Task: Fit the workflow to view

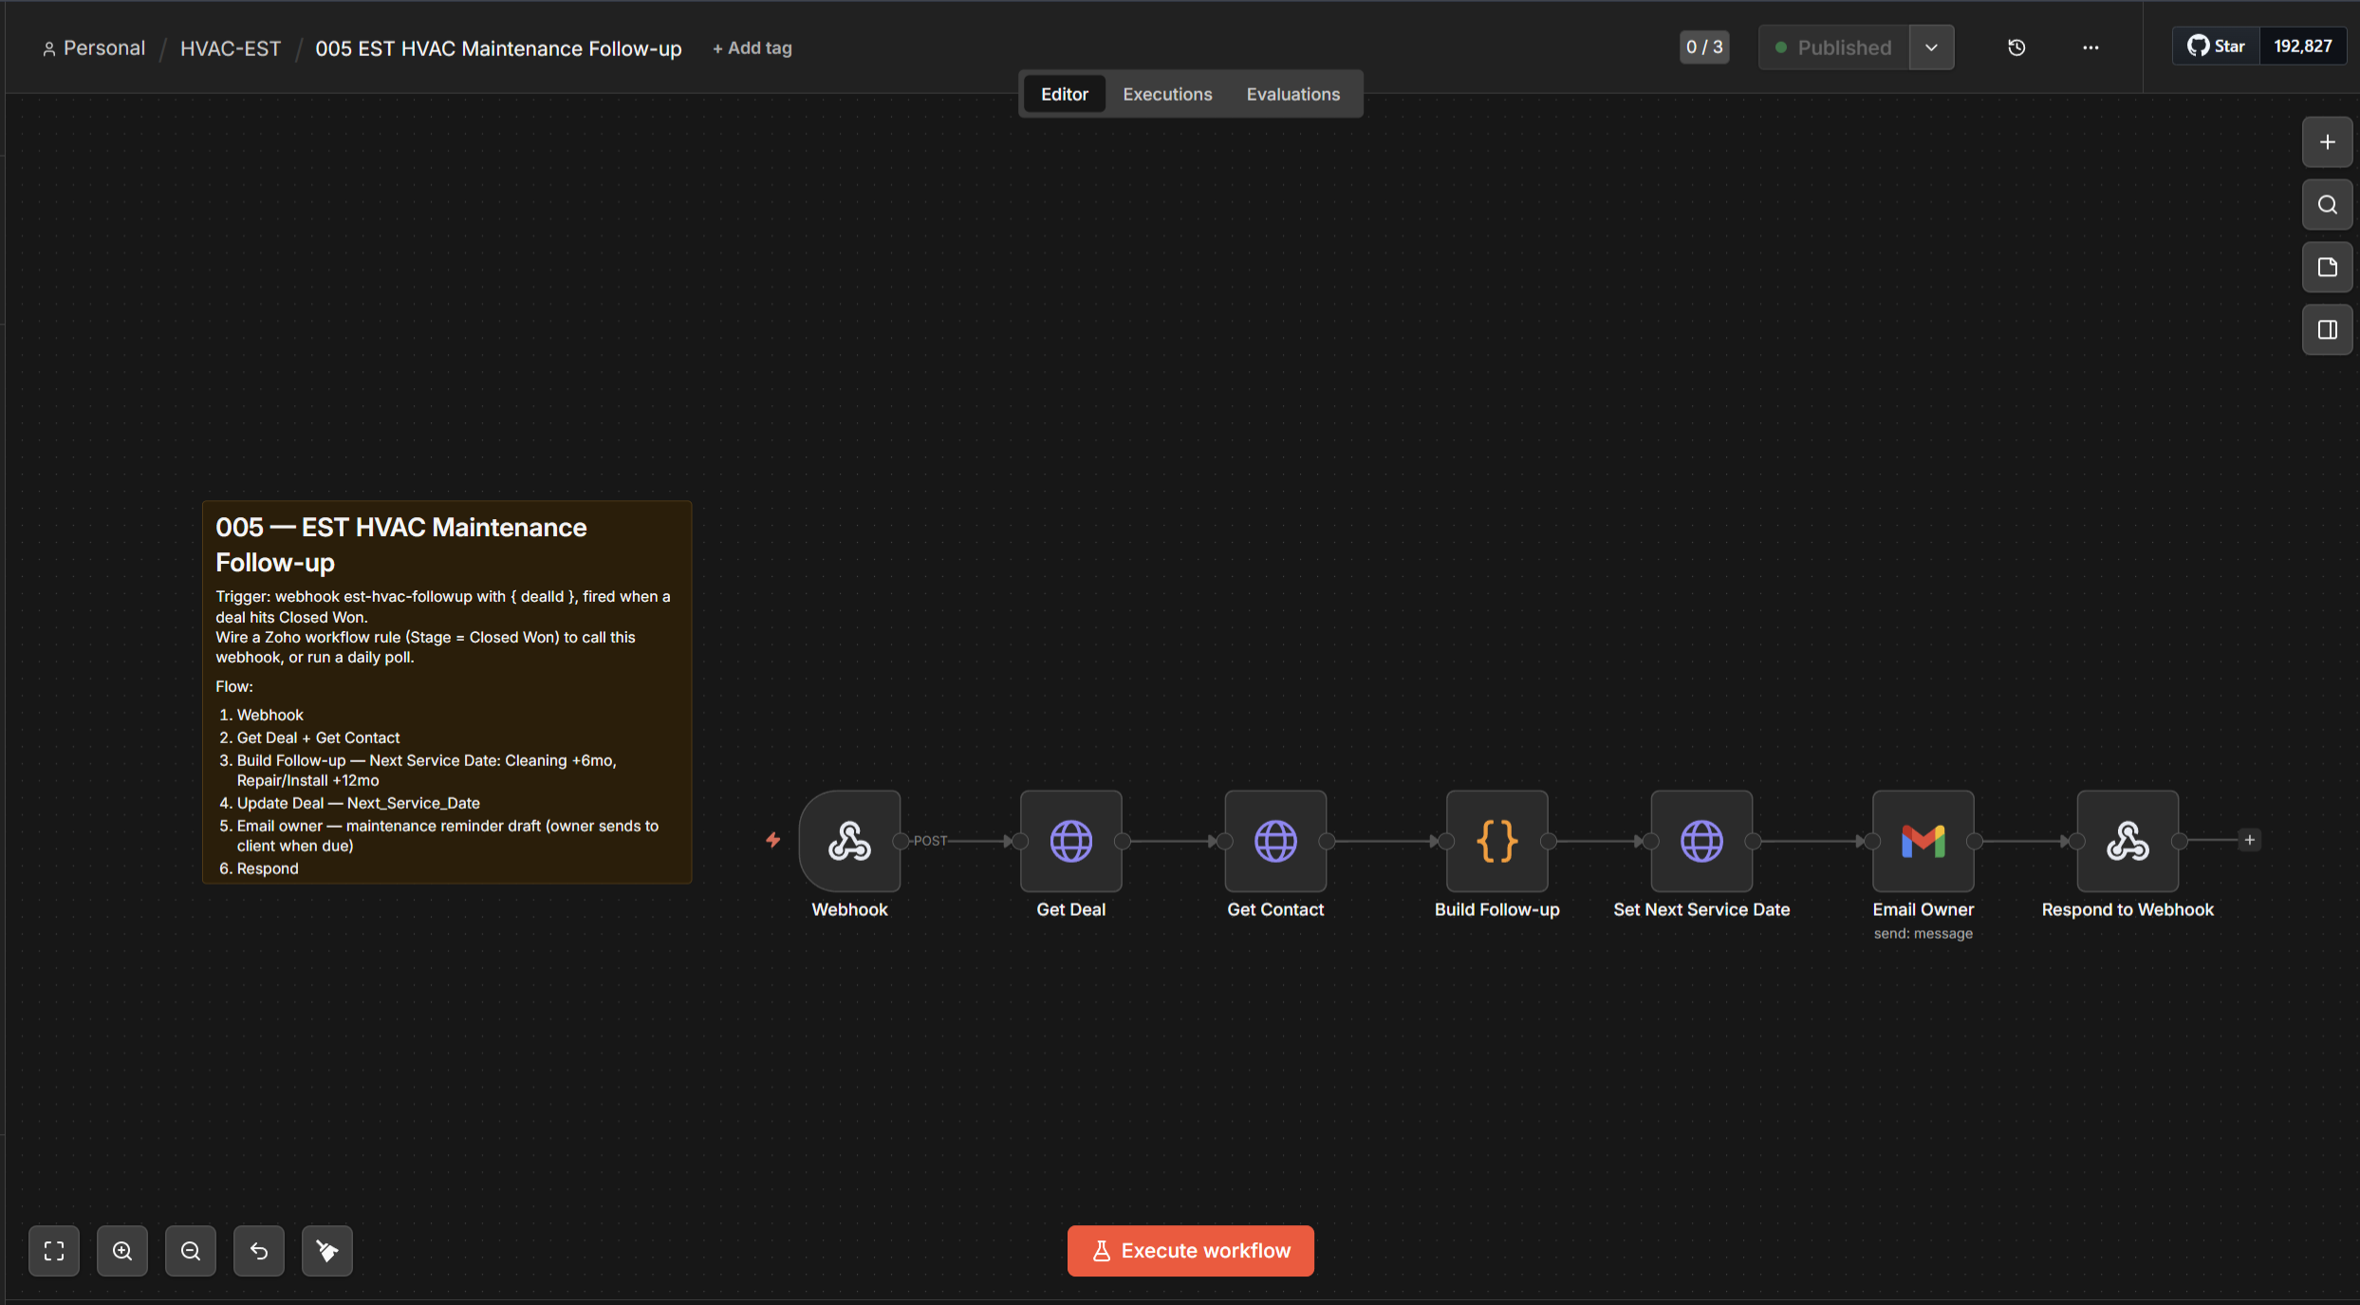Action: [x=54, y=1251]
